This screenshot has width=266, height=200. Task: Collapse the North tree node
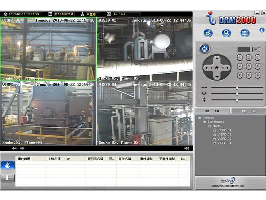click(209, 126)
